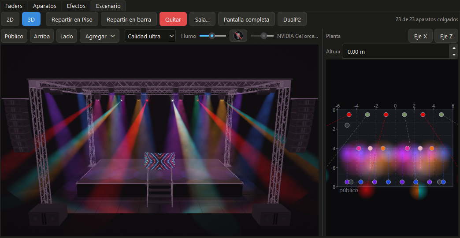
Task: Select the purple fixture dot nearest X zero in bottom row
Action: pyautogui.click(x=402, y=182)
